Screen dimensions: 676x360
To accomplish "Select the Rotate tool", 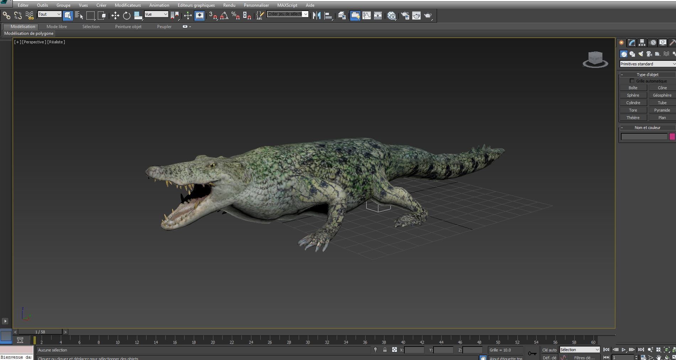I will (x=127, y=15).
